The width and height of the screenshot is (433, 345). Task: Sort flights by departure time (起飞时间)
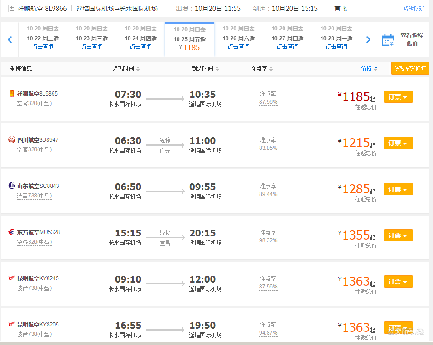pos(126,69)
